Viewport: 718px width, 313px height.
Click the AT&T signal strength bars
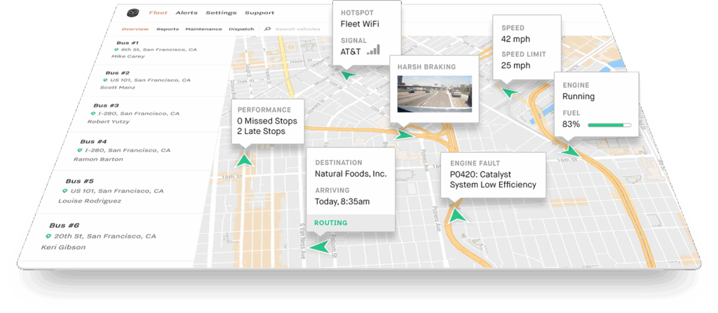pyautogui.click(x=373, y=50)
